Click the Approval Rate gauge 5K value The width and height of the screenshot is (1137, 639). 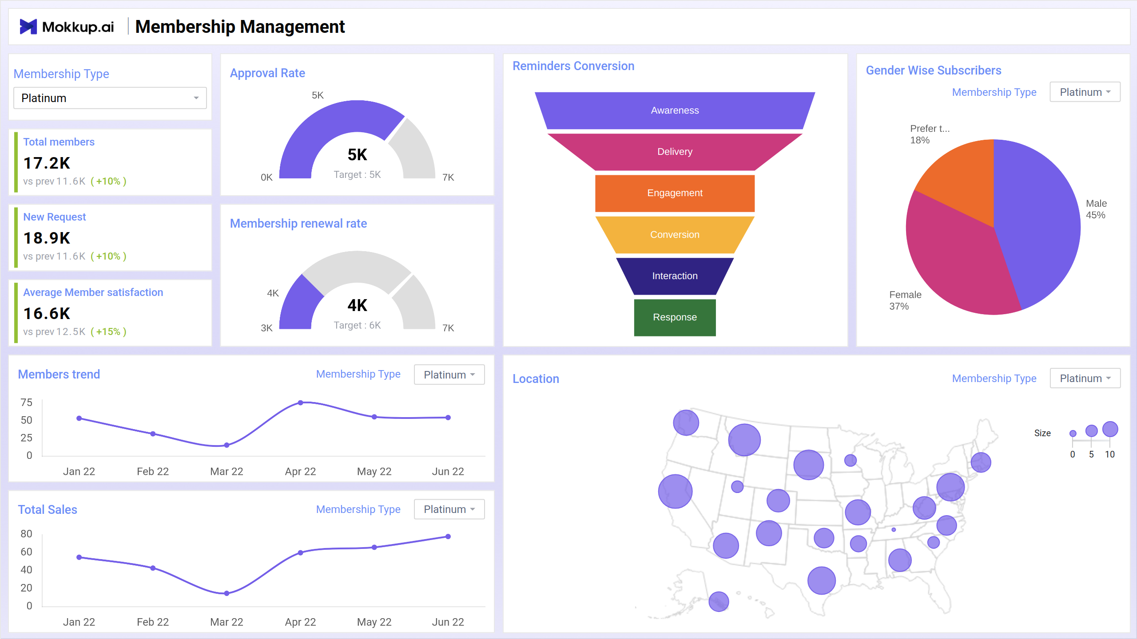[x=357, y=155]
